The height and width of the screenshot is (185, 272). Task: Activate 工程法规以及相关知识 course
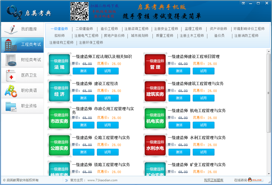84,71
